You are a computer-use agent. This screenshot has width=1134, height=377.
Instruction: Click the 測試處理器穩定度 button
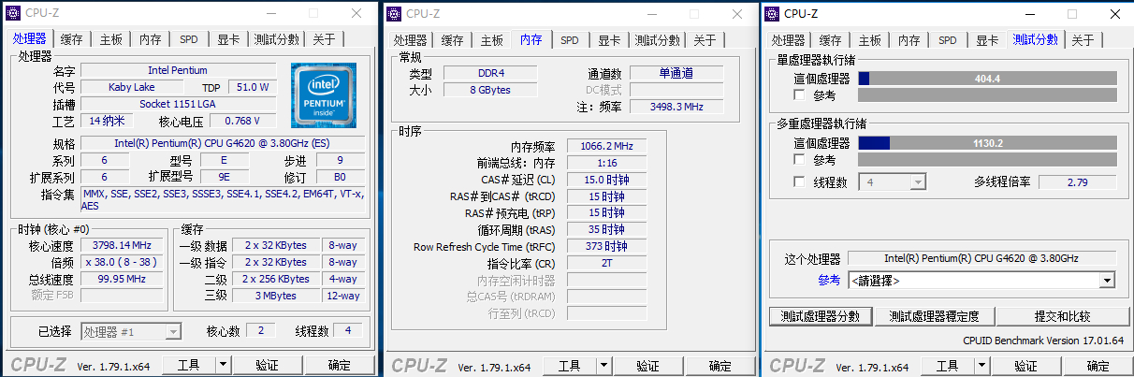tap(934, 316)
